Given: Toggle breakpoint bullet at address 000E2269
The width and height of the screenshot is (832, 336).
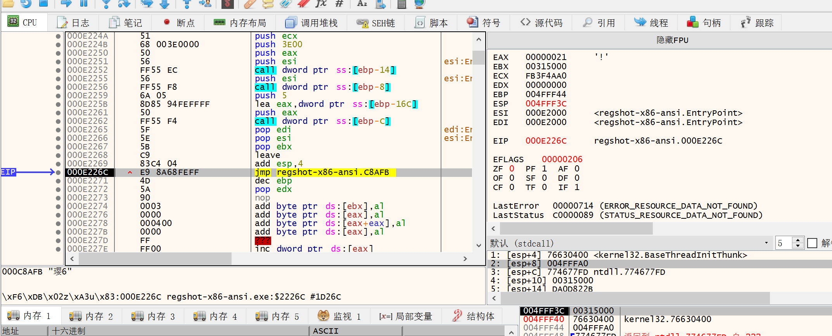Looking at the screenshot, I should click(58, 164).
